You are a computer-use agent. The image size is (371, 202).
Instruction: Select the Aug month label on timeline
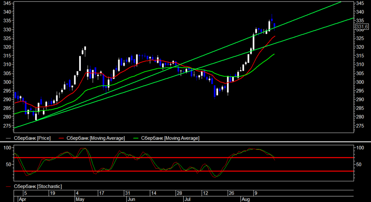[x=246, y=200]
